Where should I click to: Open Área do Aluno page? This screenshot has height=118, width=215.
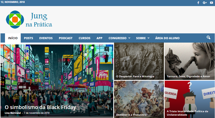point(167,38)
